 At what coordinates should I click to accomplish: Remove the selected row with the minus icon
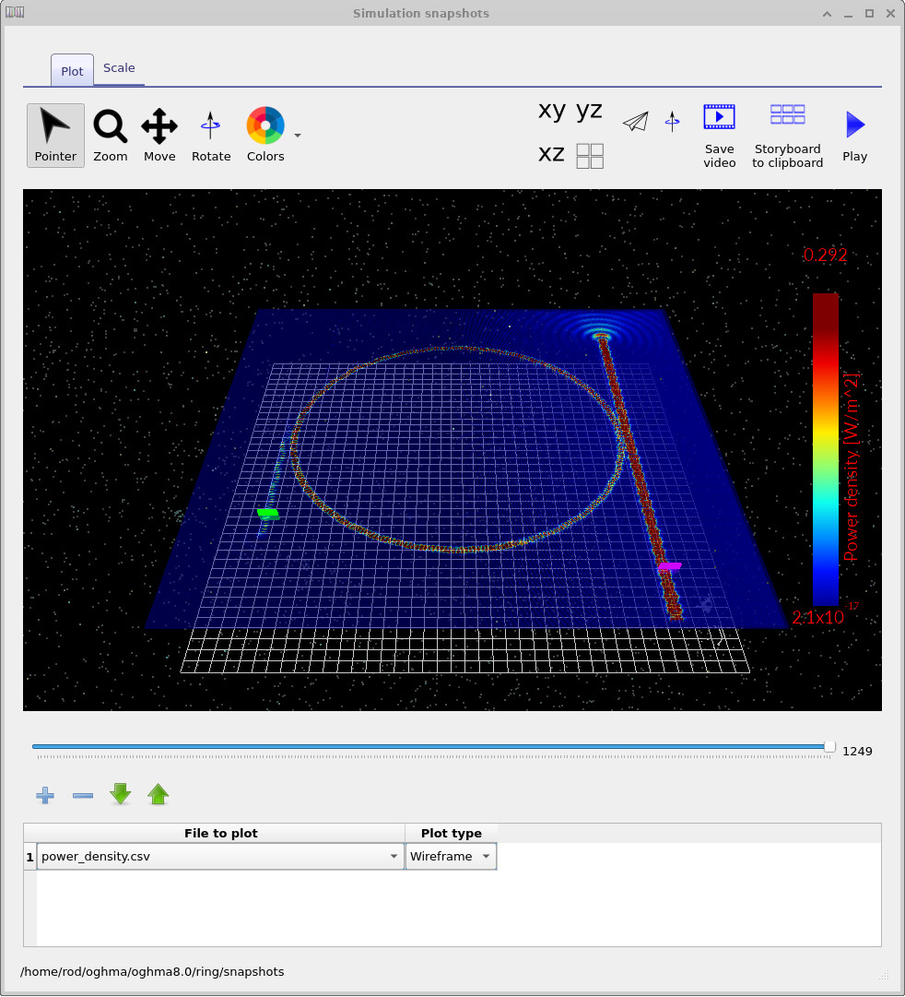[82, 794]
